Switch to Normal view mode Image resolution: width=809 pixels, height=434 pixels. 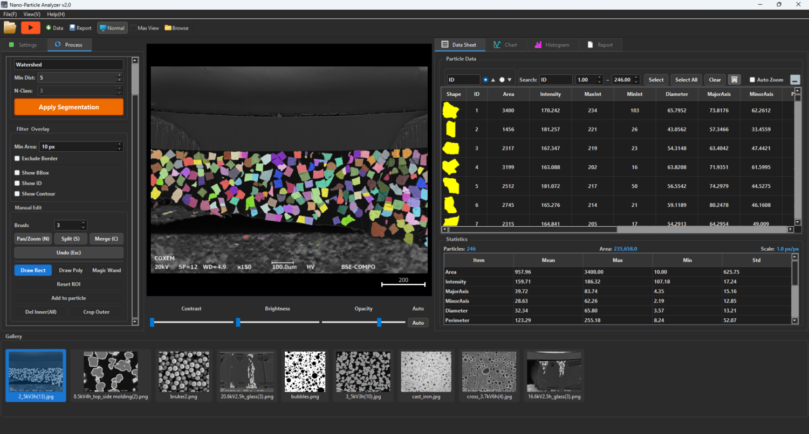tap(112, 28)
